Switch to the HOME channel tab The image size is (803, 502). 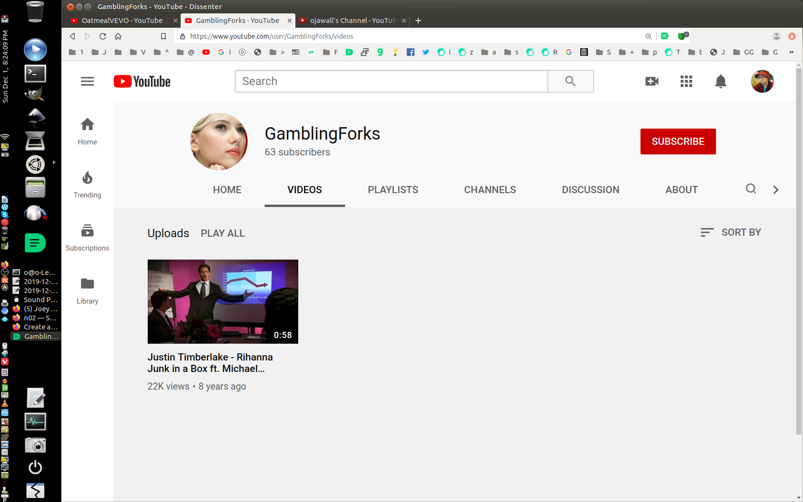[227, 190]
